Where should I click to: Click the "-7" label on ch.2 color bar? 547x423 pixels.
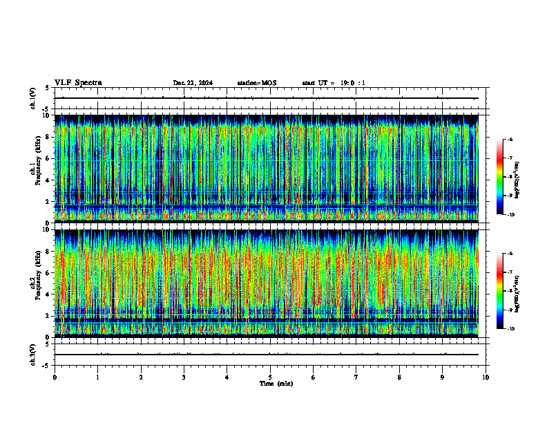coord(510,272)
